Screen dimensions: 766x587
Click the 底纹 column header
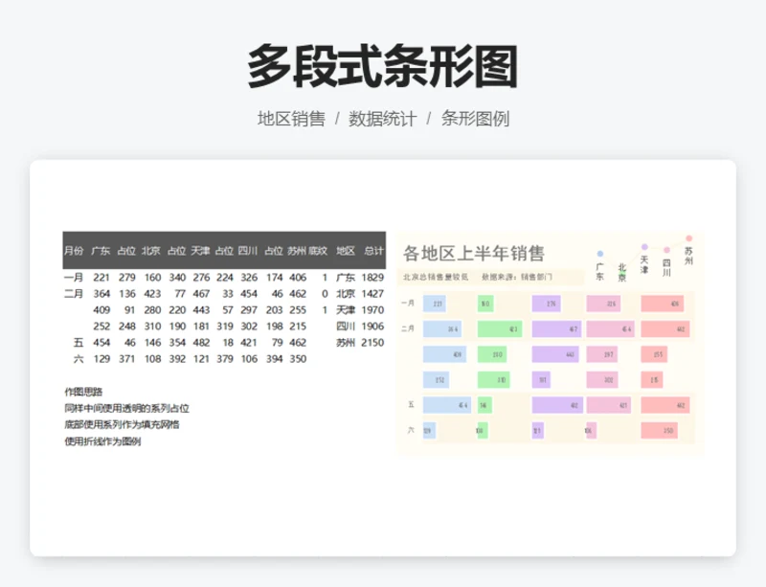tap(318, 251)
